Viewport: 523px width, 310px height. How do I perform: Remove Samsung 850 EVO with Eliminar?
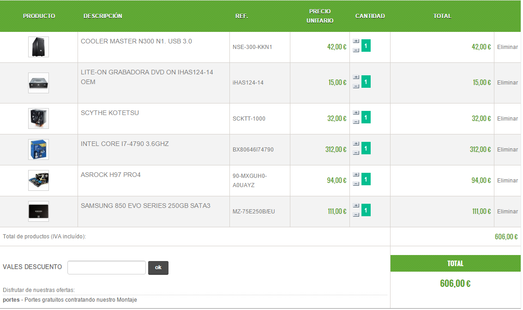click(507, 212)
